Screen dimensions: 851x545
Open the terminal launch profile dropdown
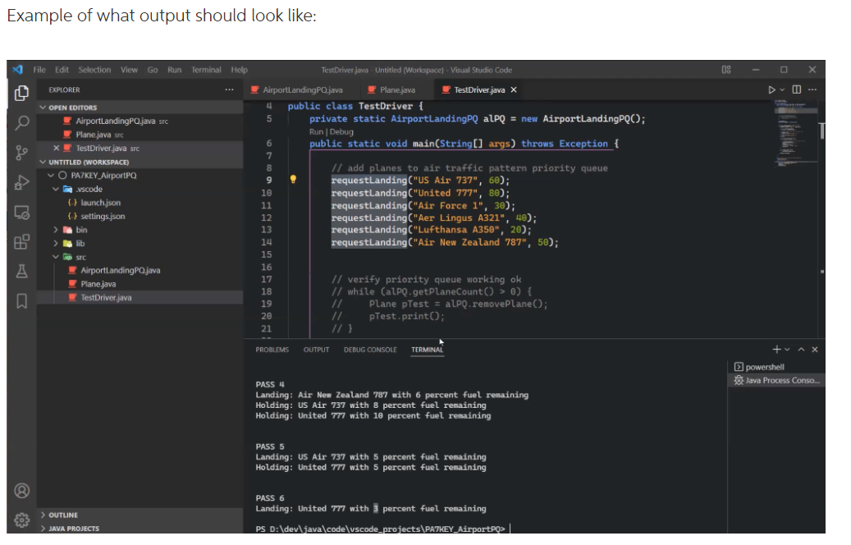tap(787, 350)
